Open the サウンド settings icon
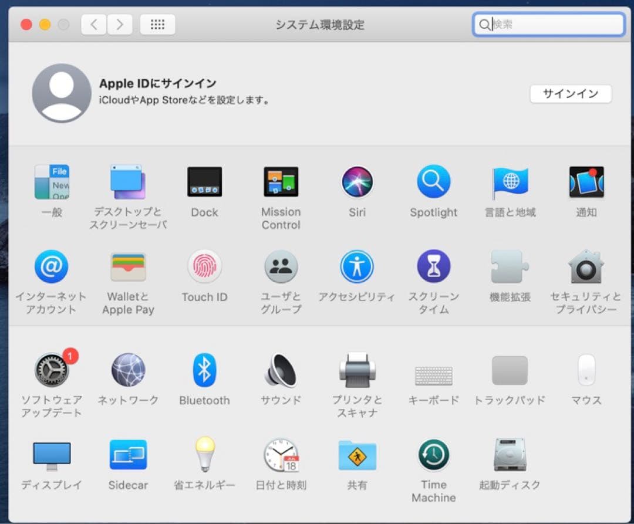 [281, 370]
